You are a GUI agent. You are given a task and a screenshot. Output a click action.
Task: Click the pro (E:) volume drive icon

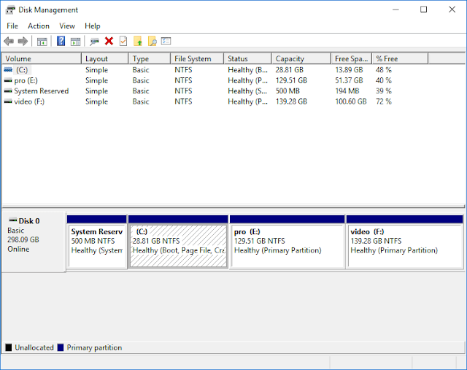(x=8, y=80)
